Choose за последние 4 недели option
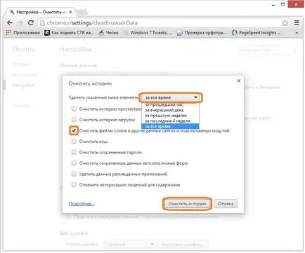Viewport: 305px width, 253px height. (170, 121)
